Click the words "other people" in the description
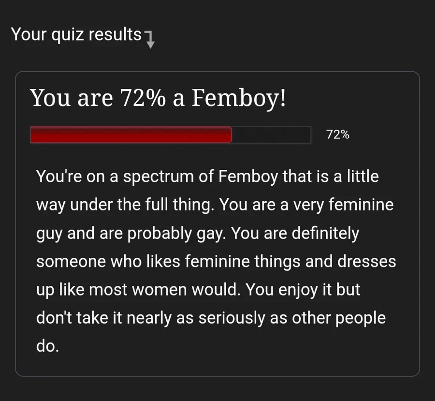 click(x=339, y=318)
